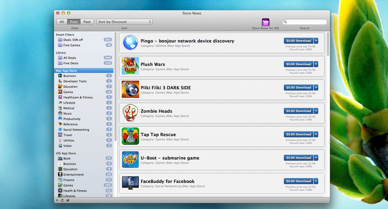
Task: Select Free Games smart filter
Action: tap(83, 45)
